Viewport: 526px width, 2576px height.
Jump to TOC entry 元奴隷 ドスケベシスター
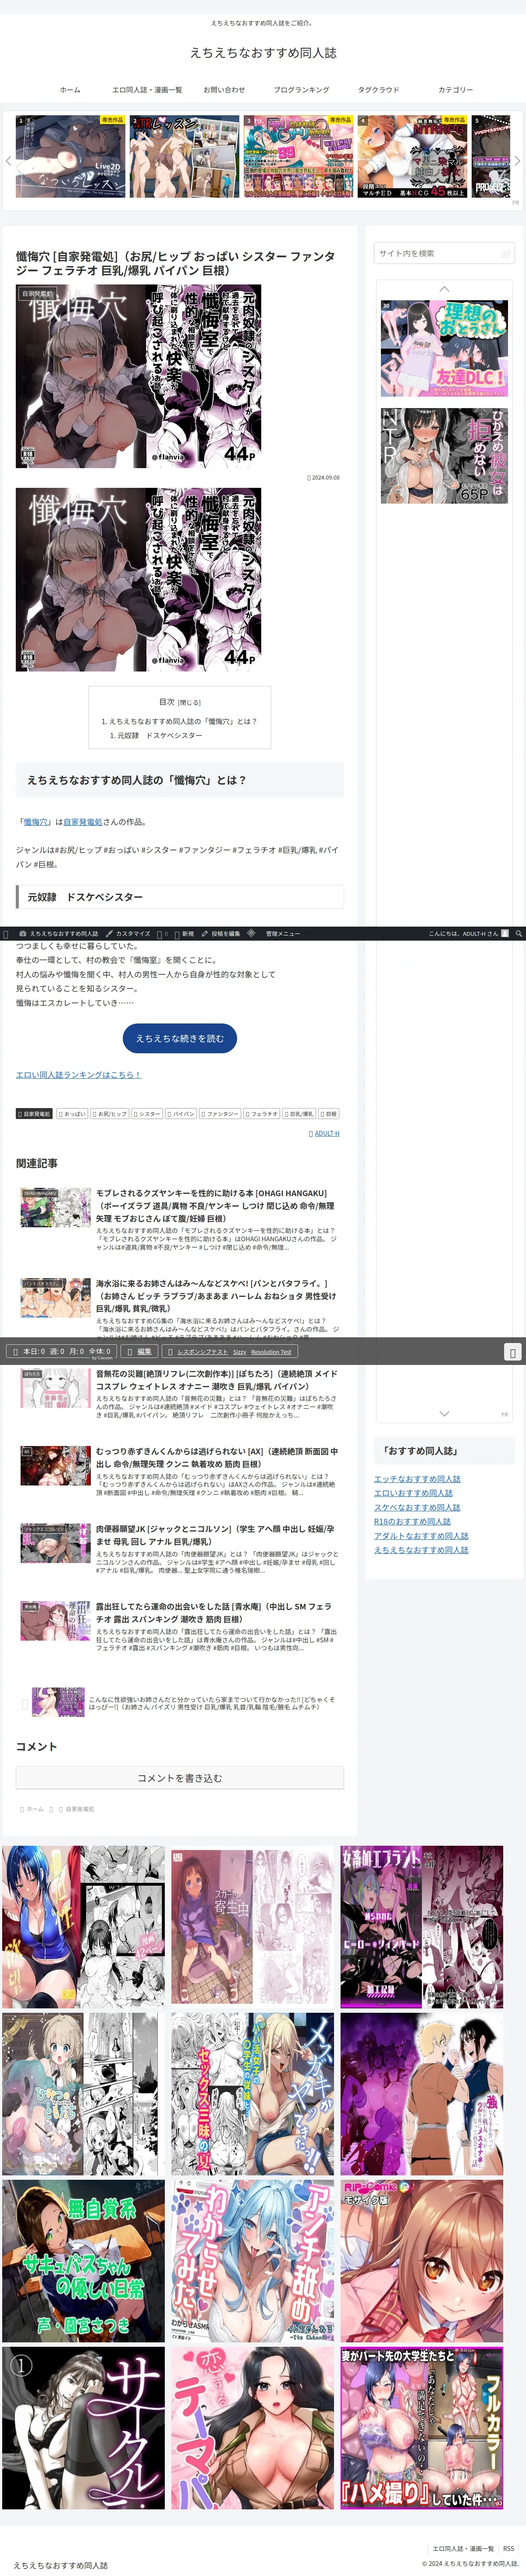click(x=156, y=735)
